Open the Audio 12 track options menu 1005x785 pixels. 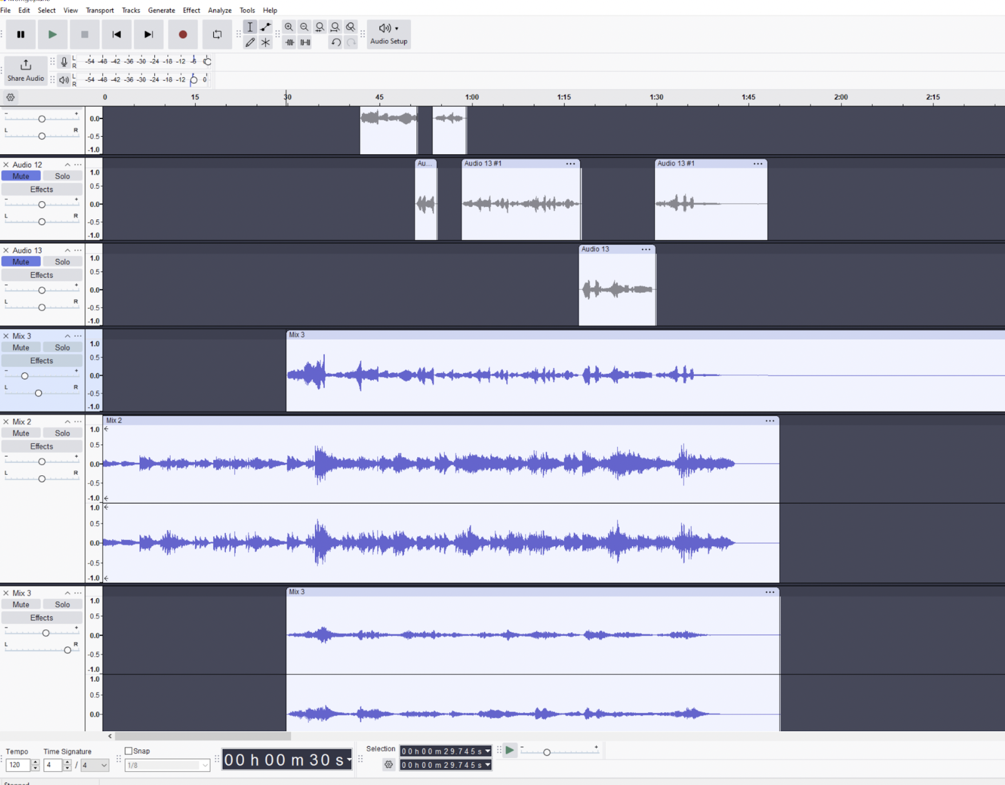coord(78,165)
